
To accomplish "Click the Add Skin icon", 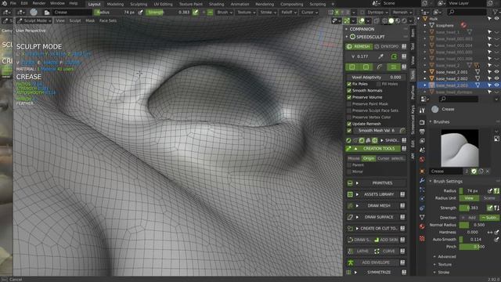I will pyautogui.click(x=377, y=240).
